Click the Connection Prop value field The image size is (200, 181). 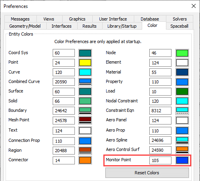coord(64,141)
